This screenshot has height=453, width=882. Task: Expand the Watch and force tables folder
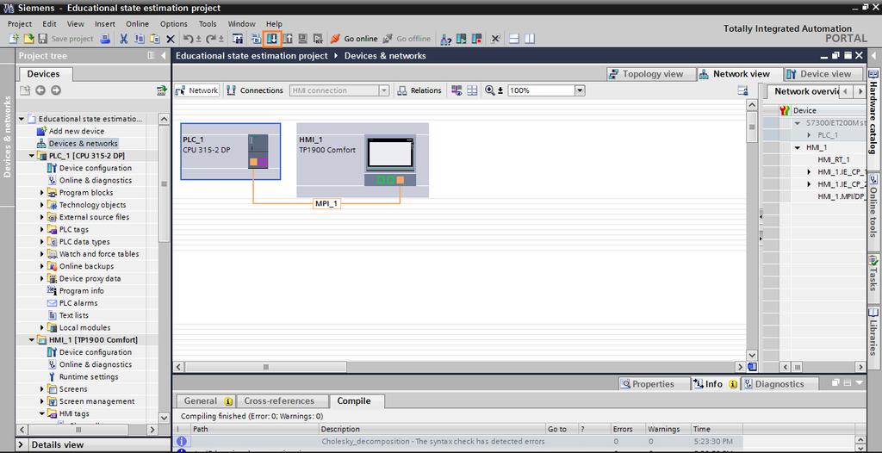click(x=41, y=254)
